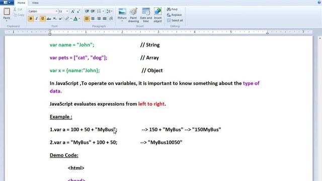Toggle Italic formatting
Viewport: 322px width, 181px height.
37,19
